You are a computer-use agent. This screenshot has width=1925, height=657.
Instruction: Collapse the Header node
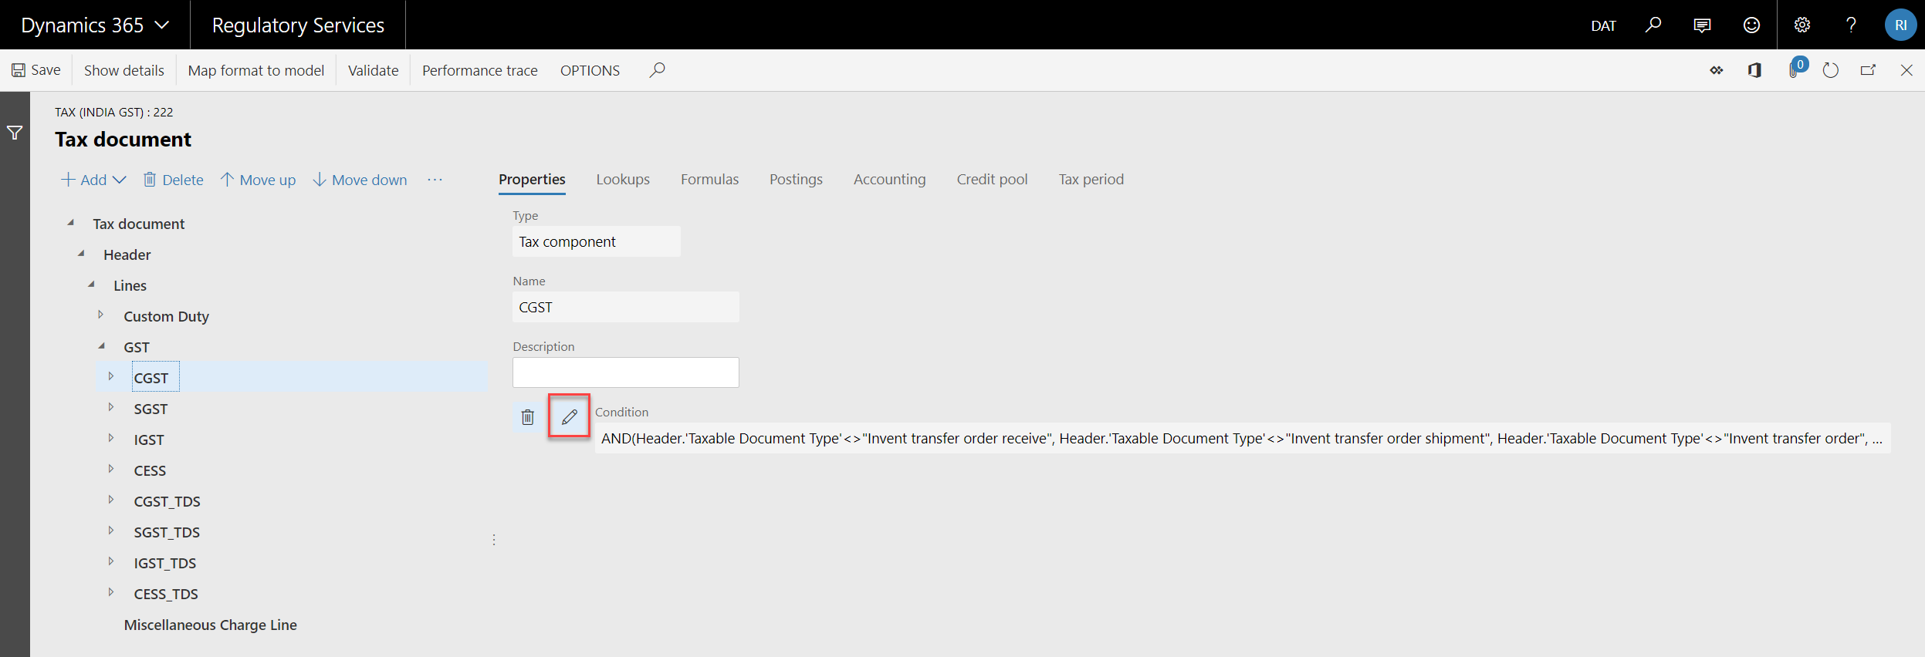pos(81,254)
